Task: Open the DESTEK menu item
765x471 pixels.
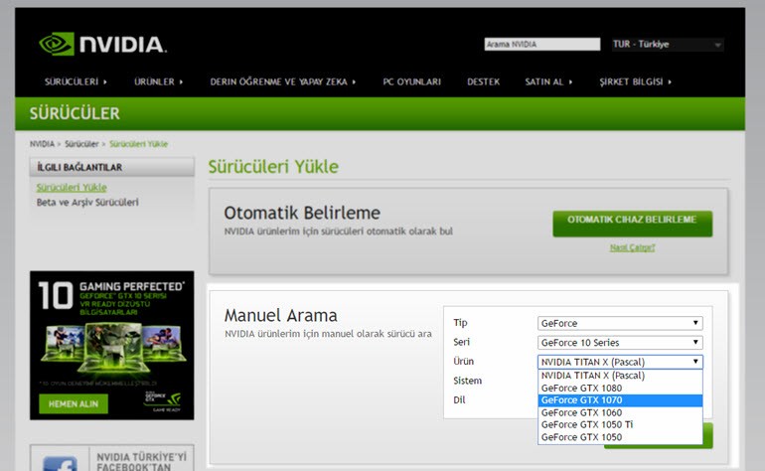Action: coord(483,81)
